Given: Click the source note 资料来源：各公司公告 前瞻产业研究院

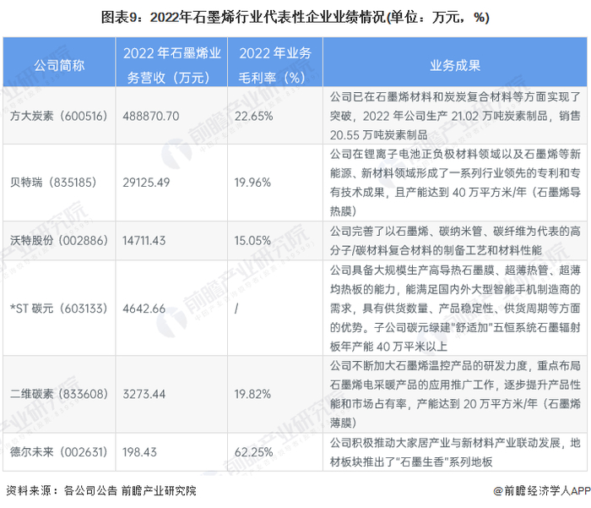Looking at the screenshot, I should (x=101, y=490).
